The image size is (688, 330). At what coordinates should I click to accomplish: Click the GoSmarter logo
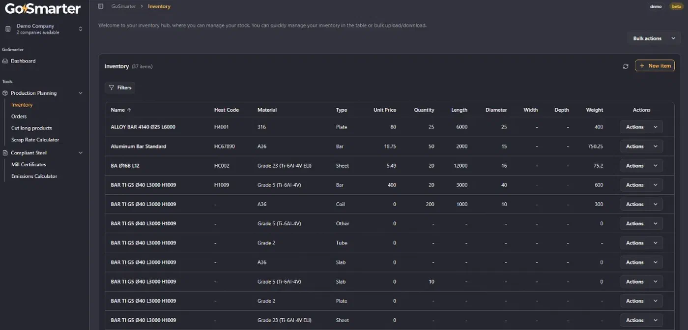coord(43,8)
